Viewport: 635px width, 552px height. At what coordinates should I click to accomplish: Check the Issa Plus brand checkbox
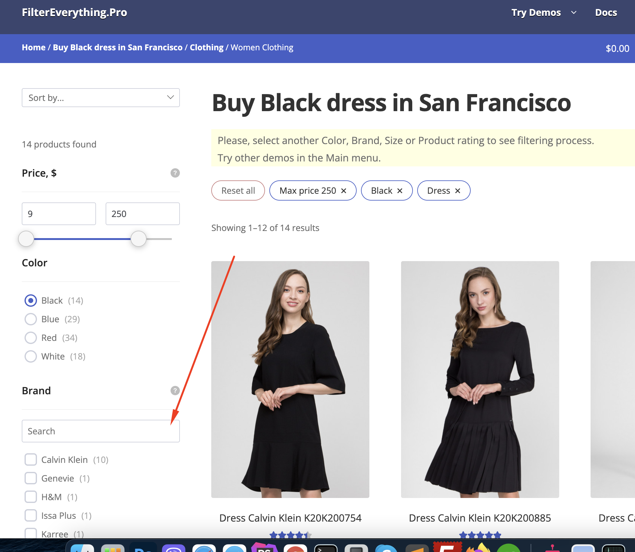tap(30, 516)
